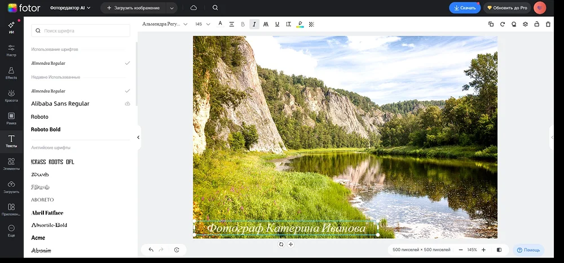
Task: Open the font family dropdown
Action: 165,24
